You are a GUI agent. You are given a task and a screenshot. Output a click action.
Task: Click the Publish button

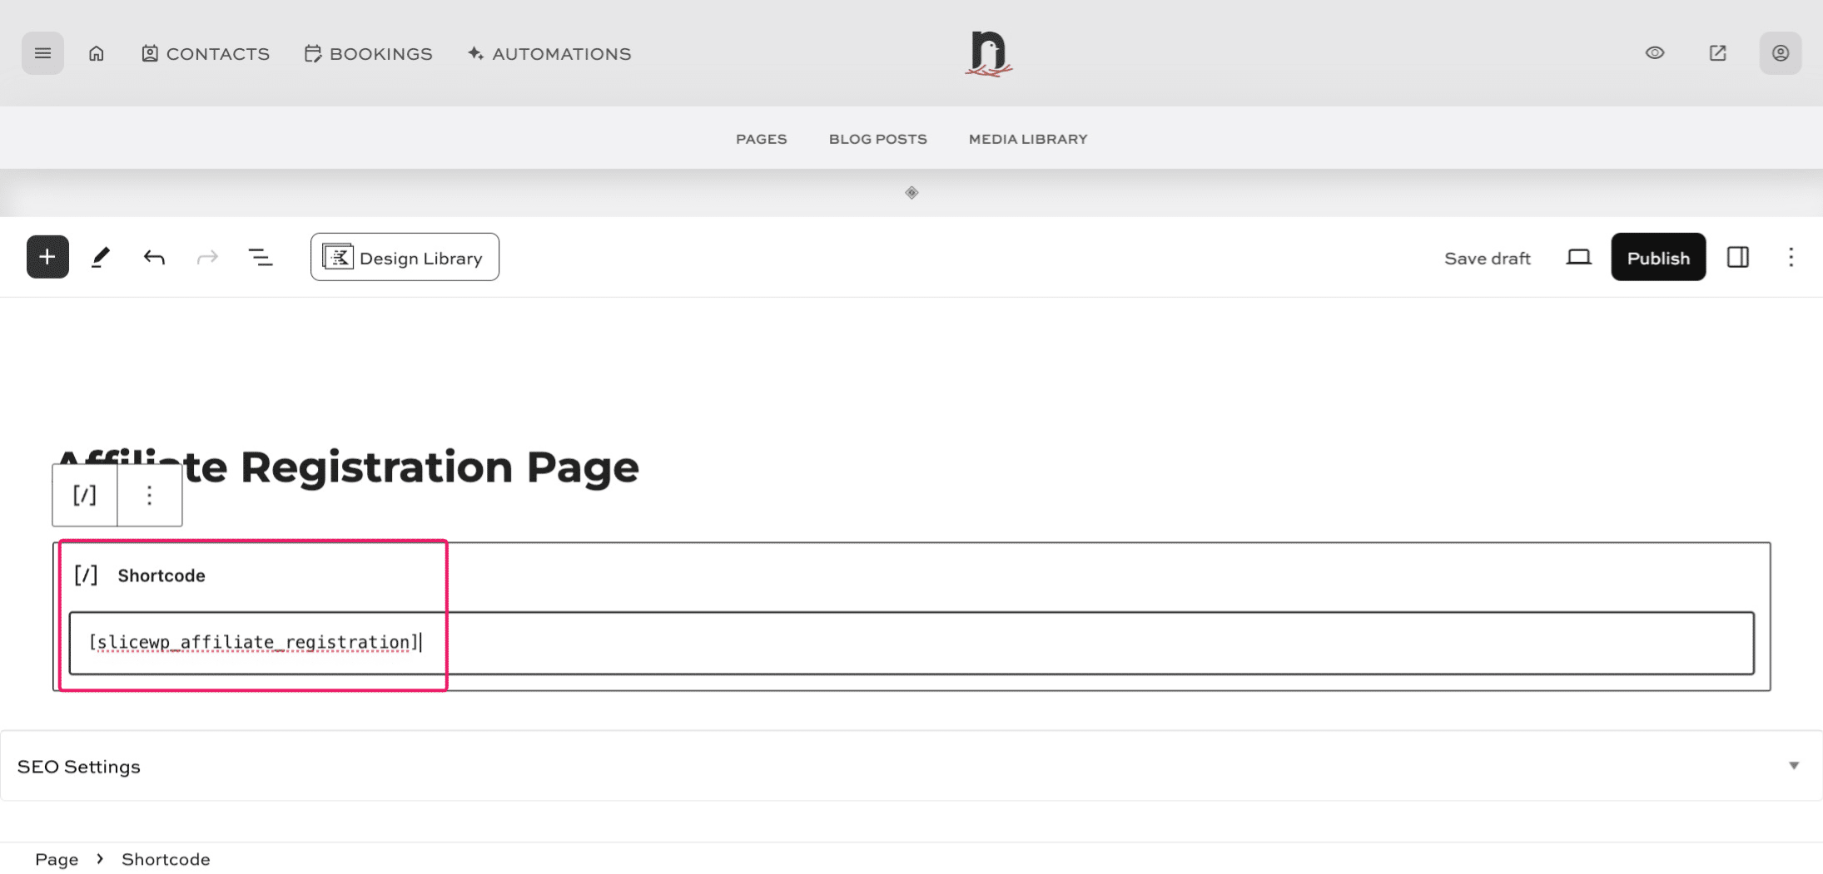[x=1657, y=256]
